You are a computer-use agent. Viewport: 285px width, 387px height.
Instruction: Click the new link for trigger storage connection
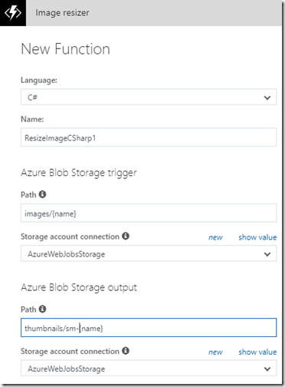[x=215, y=237]
